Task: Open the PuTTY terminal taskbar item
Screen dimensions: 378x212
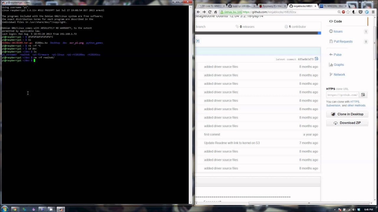Action: (x=61, y=209)
